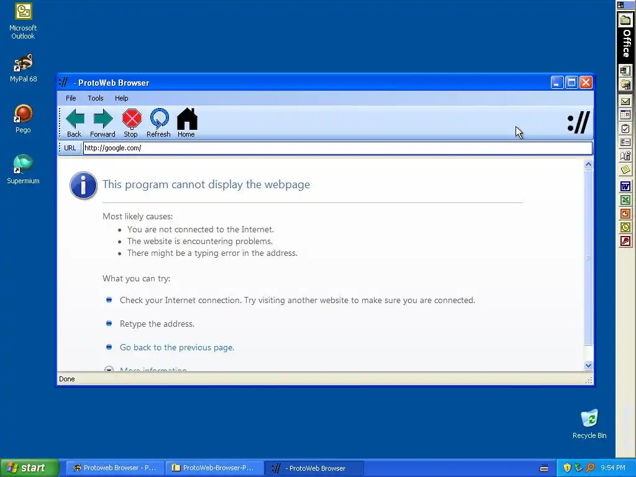Viewport: 636px width, 477px height.
Task: Follow 'Go back to the previous page' link
Action: 177,348
